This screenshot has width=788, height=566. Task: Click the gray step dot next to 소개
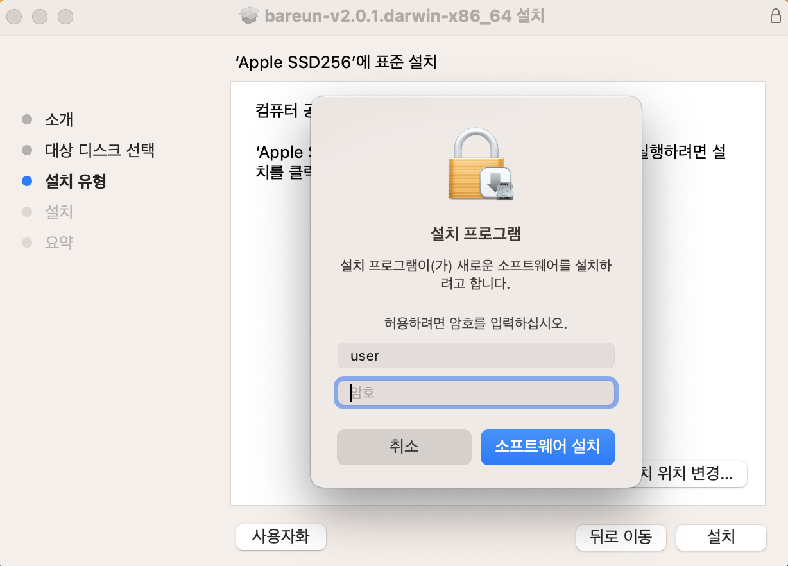click(x=26, y=119)
